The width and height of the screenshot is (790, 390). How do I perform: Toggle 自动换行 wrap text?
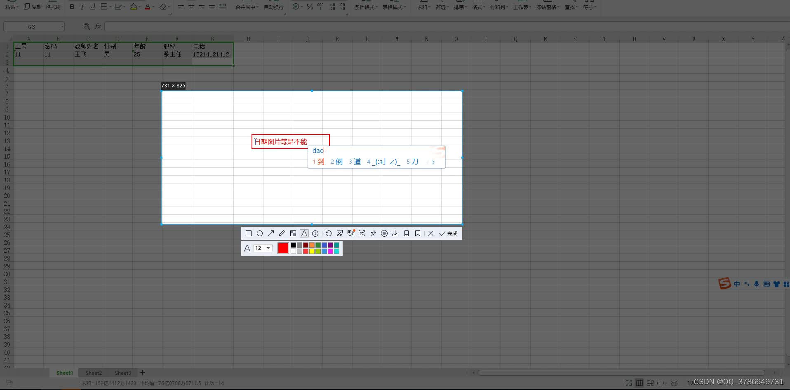click(274, 7)
